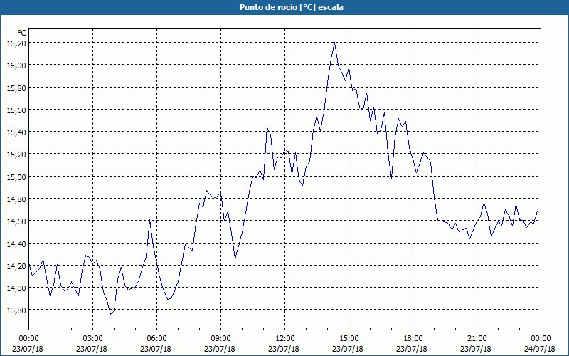Select the 14,40 y-axis value

pyautogui.click(x=16, y=244)
